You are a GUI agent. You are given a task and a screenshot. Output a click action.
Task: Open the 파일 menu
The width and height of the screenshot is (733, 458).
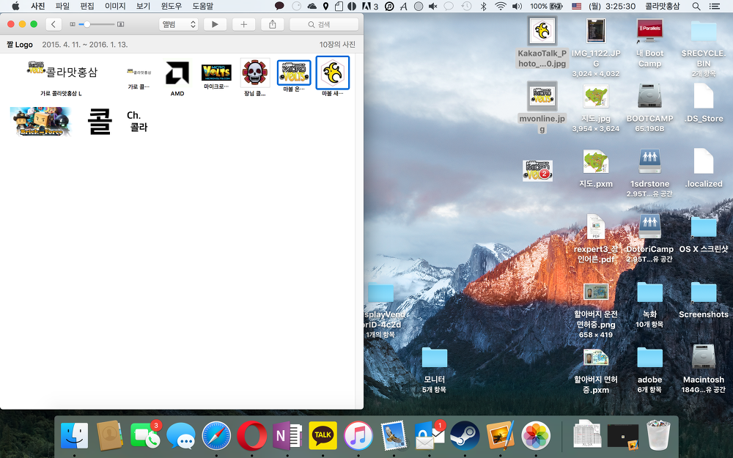62,6
